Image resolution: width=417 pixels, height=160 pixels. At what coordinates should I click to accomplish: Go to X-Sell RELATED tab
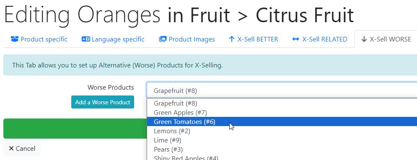pyautogui.click(x=319, y=39)
